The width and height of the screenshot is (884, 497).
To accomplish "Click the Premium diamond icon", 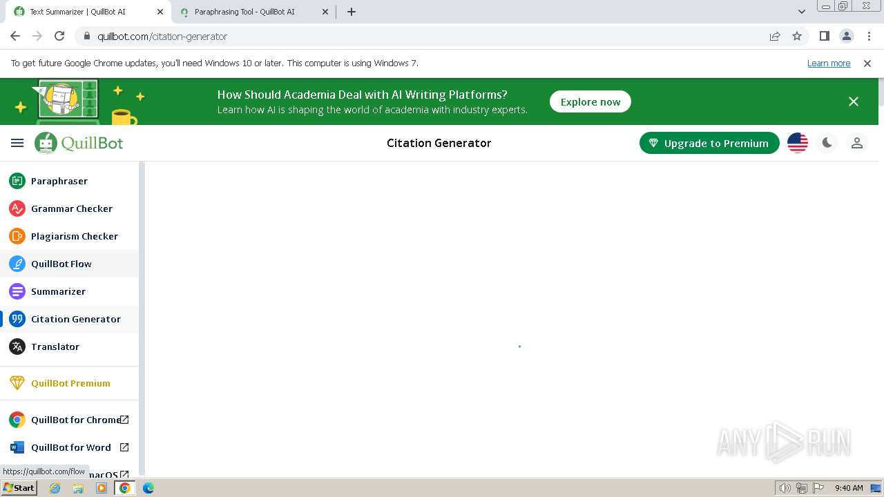I will (x=17, y=383).
